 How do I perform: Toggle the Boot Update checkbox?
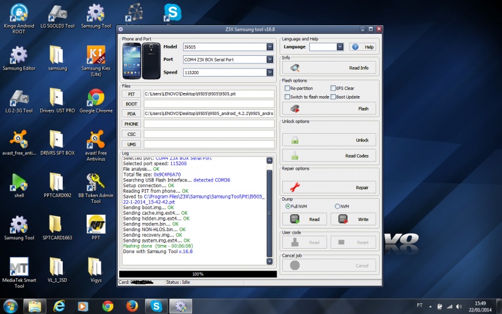[333, 97]
